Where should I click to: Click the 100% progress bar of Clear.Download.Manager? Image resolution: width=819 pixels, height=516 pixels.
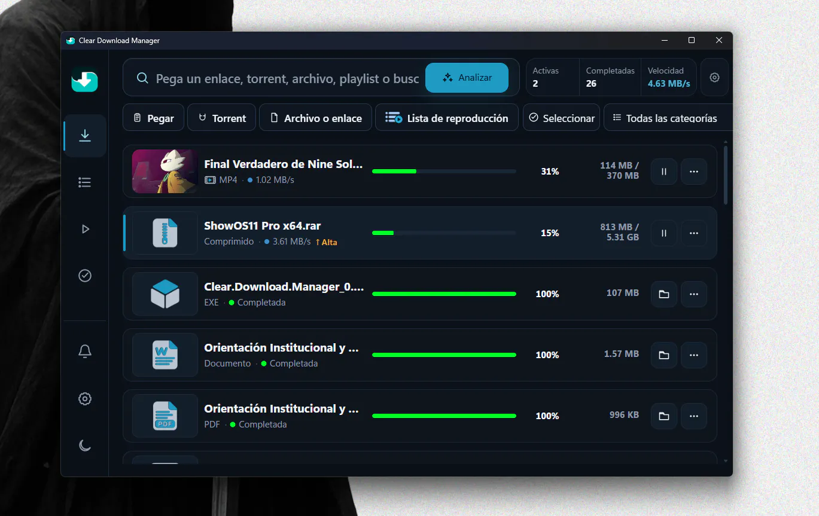444,294
